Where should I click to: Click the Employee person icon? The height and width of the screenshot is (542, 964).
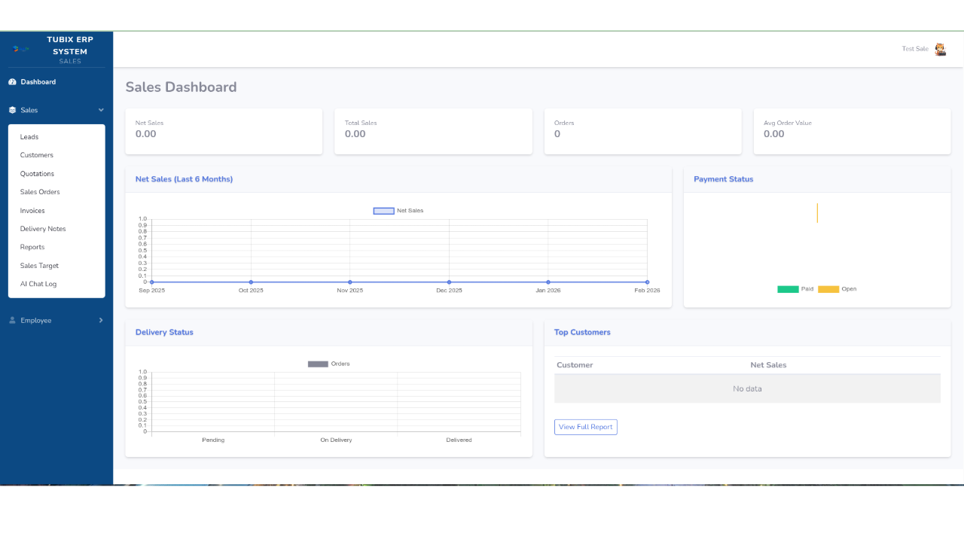pyautogui.click(x=12, y=320)
